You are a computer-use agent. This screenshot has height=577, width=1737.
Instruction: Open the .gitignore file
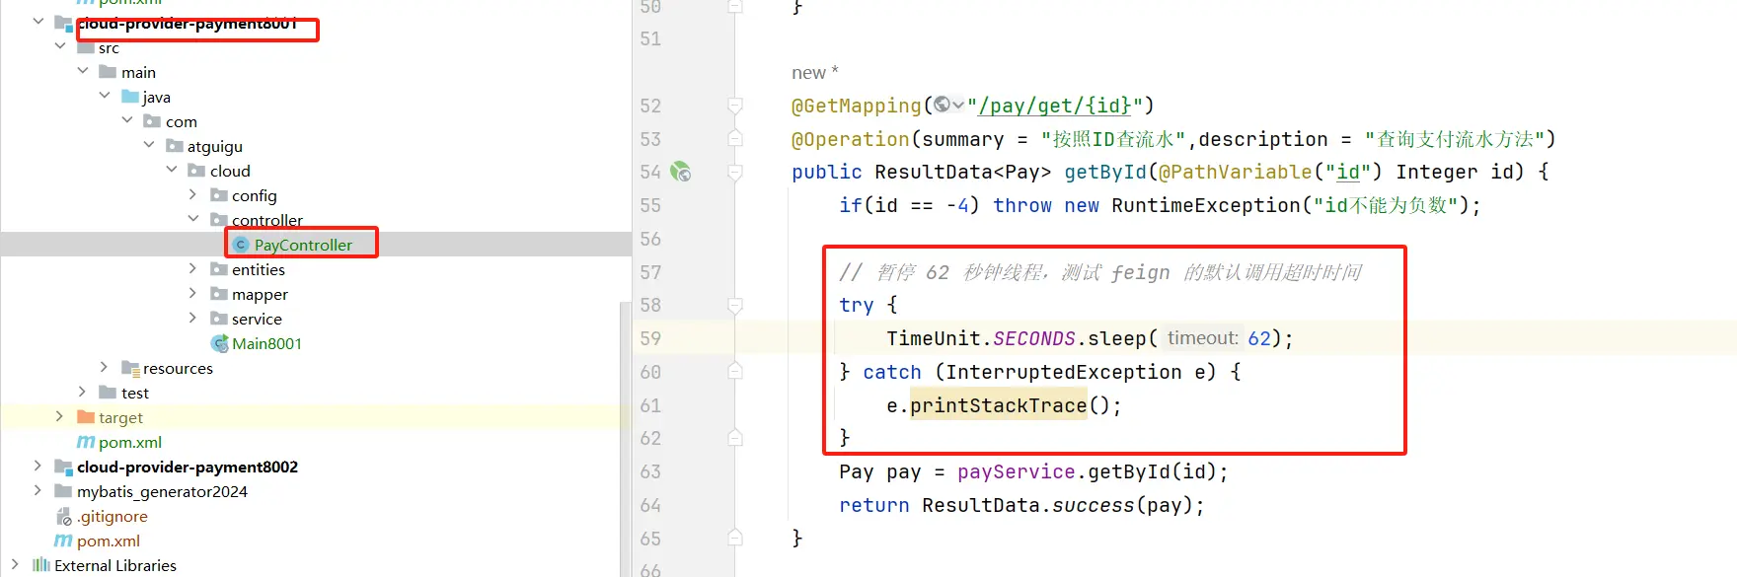coord(112,516)
